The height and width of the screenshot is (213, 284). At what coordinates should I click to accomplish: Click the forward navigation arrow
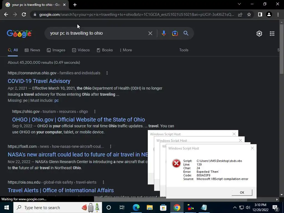(x=15, y=14)
